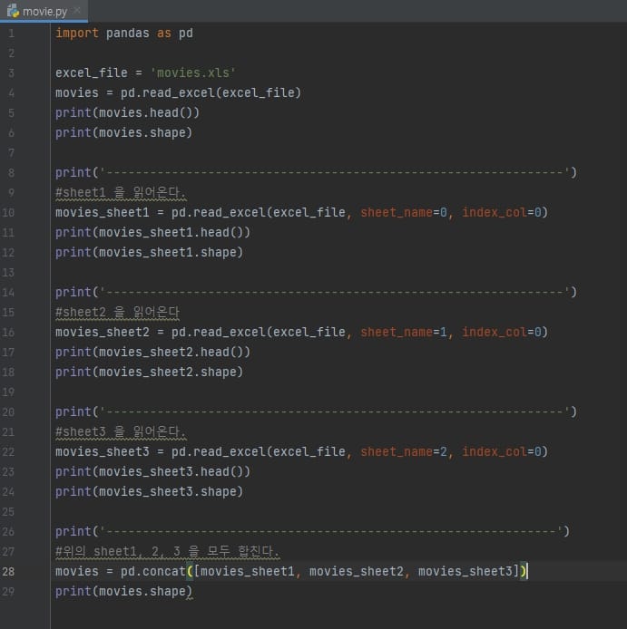Click 'sheet_name=1' parameter on line 16
The width and height of the screenshot is (627, 629).
(404, 332)
